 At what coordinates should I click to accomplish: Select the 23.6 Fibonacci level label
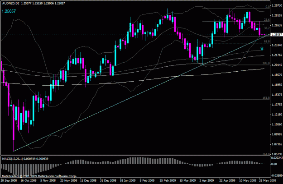coord(267,20)
